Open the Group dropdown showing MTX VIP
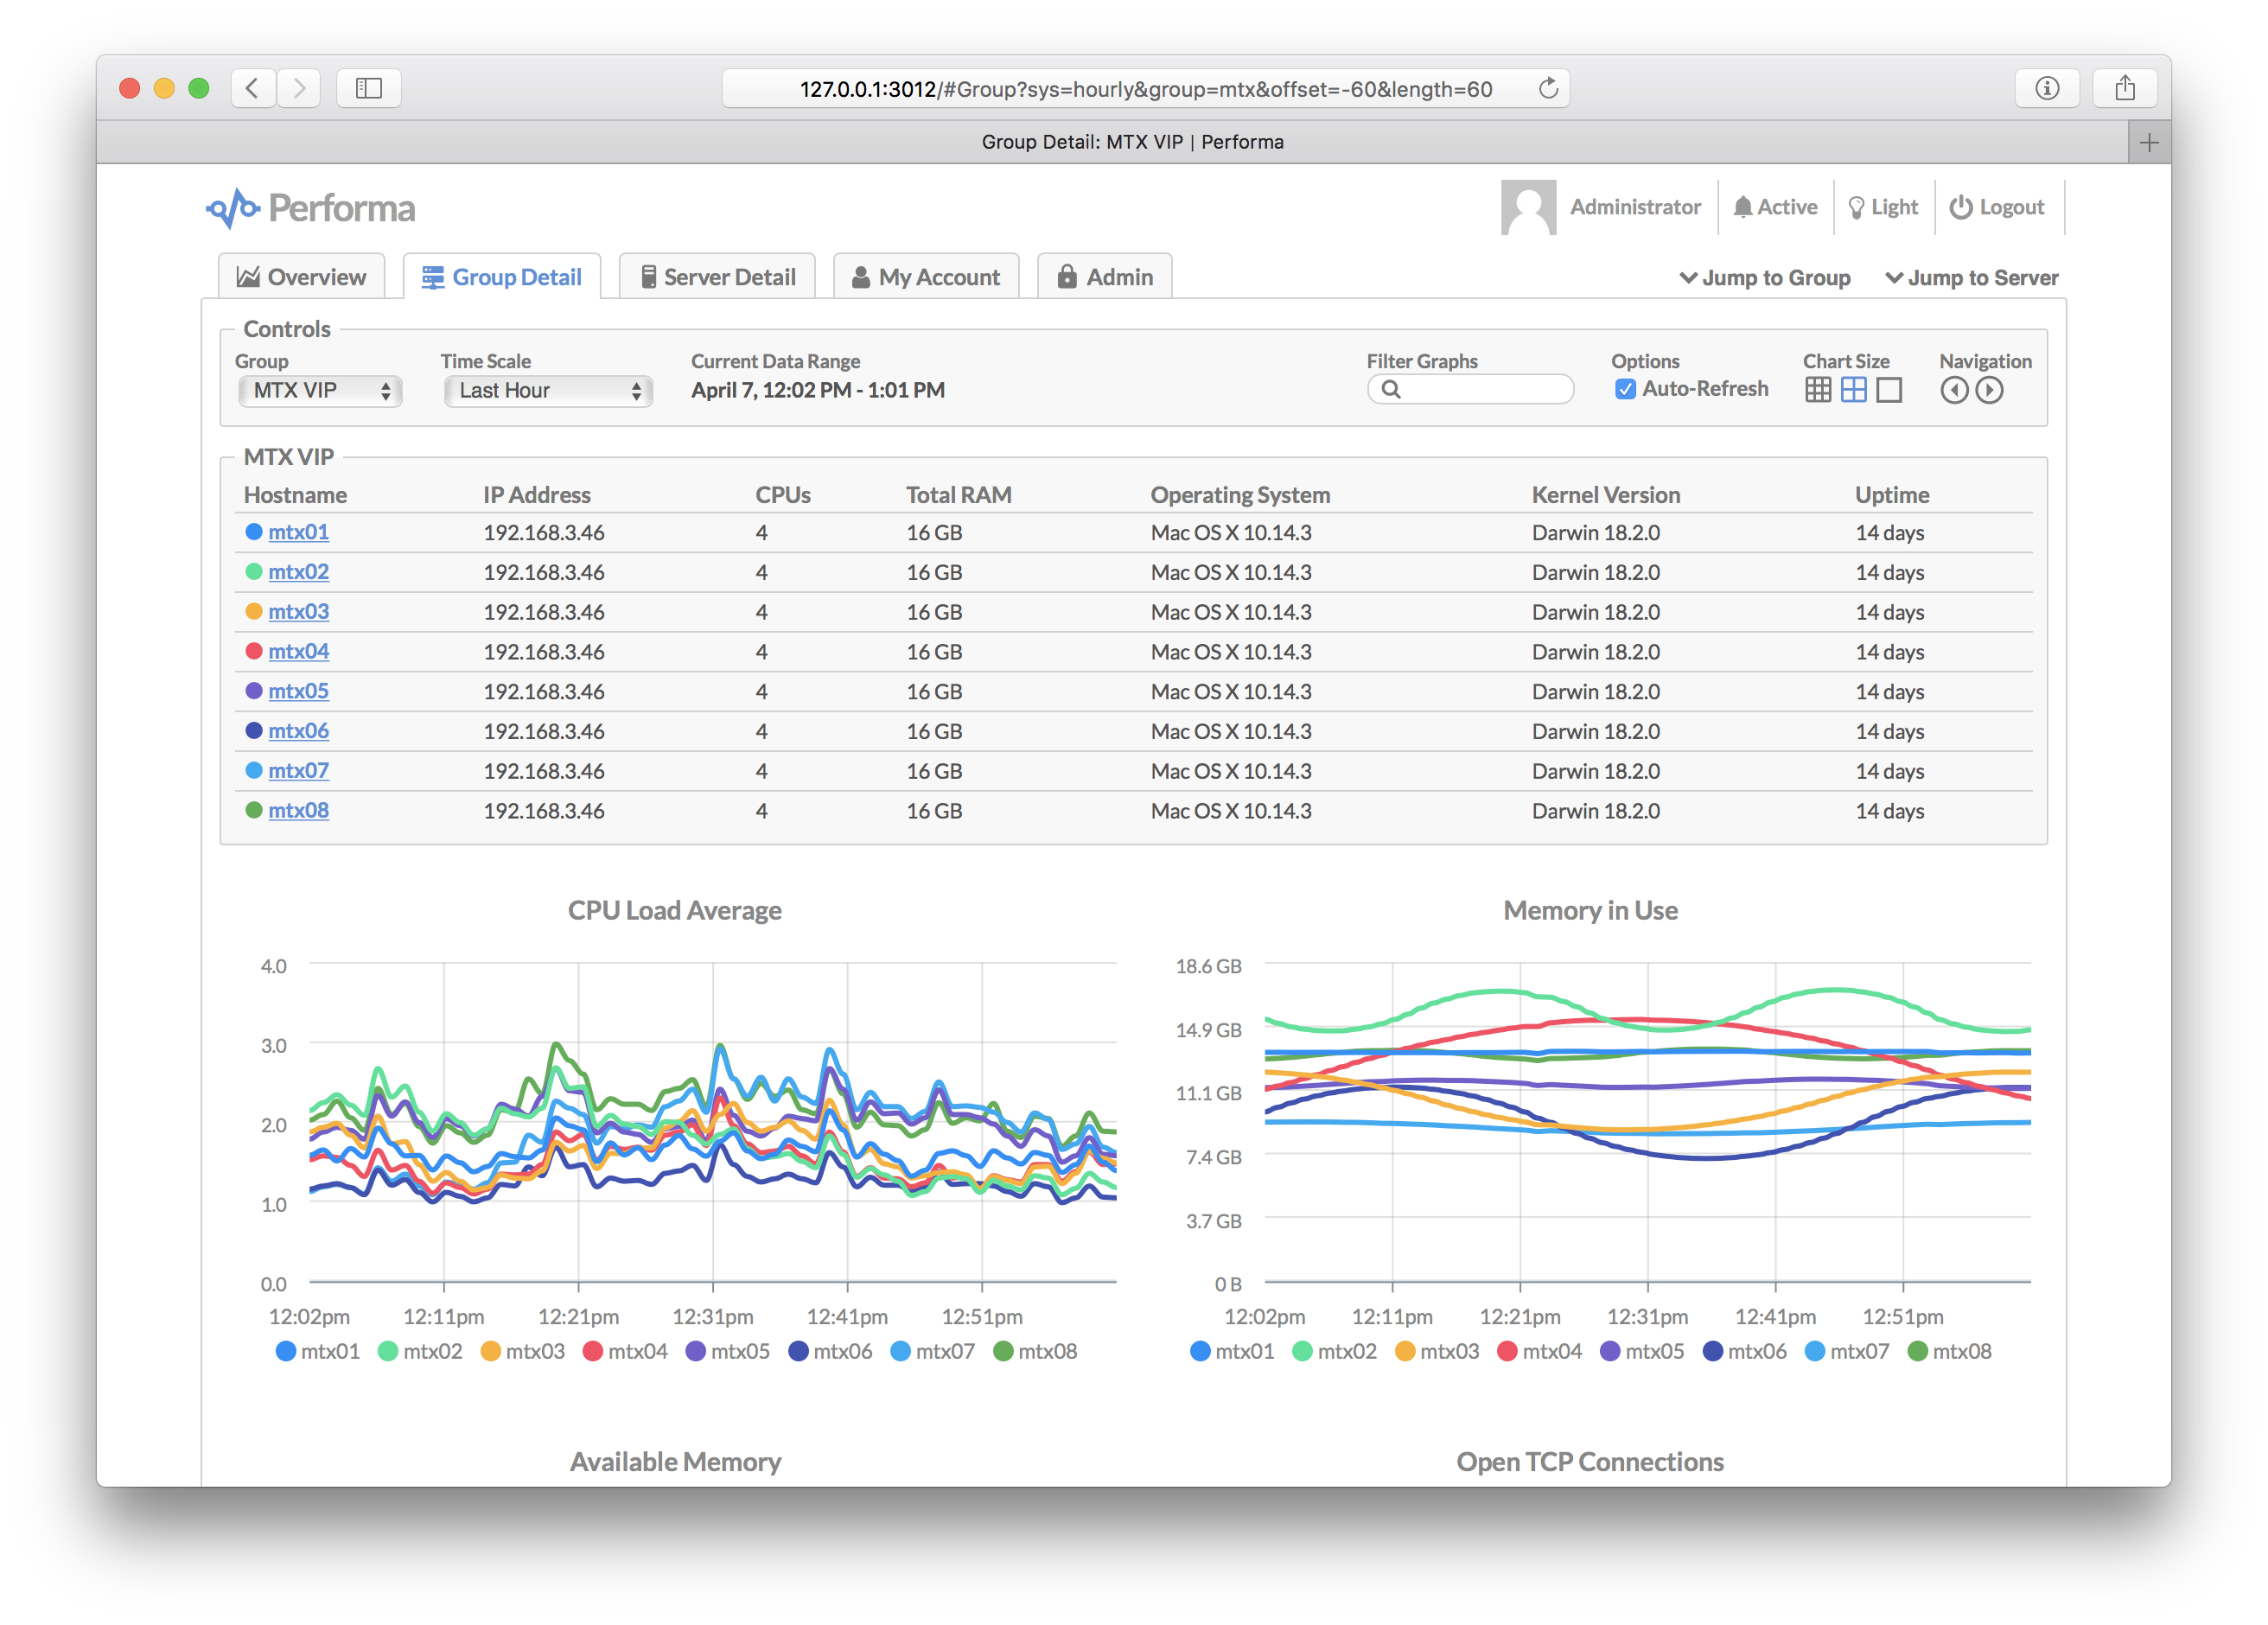The width and height of the screenshot is (2268, 1625). point(320,391)
